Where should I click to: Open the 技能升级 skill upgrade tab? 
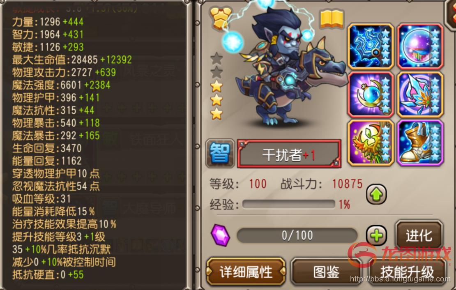[x=407, y=272]
